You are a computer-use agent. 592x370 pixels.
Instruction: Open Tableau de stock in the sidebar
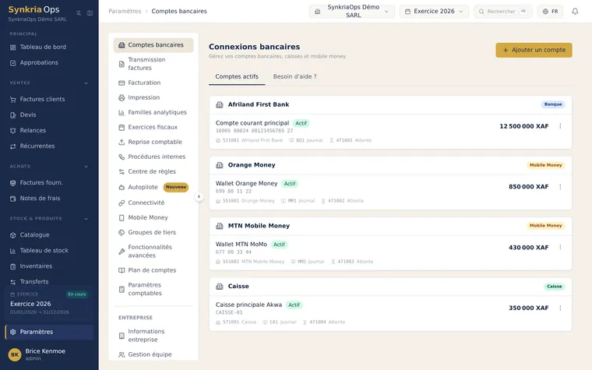pyautogui.click(x=49, y=250)
